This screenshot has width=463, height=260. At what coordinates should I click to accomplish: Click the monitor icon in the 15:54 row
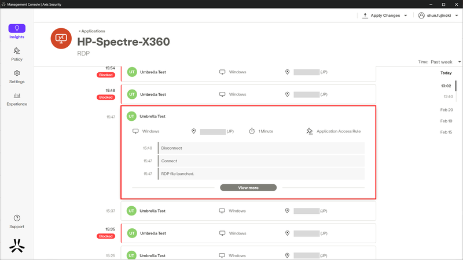[222, 72]
